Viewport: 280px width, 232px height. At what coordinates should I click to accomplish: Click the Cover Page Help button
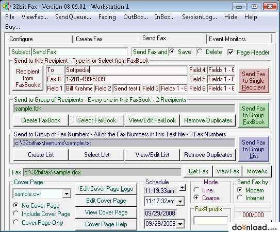(106, 224)
